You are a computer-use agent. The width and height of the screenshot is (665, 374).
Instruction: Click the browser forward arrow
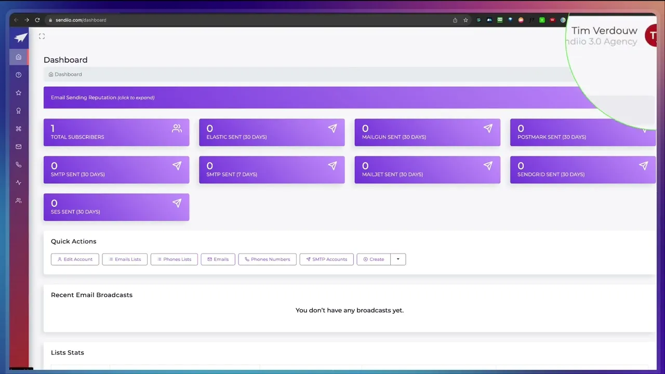coord(26,20)
